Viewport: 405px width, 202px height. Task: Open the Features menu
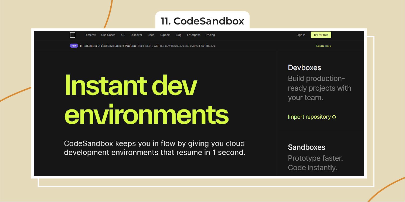tap(90, 35)
